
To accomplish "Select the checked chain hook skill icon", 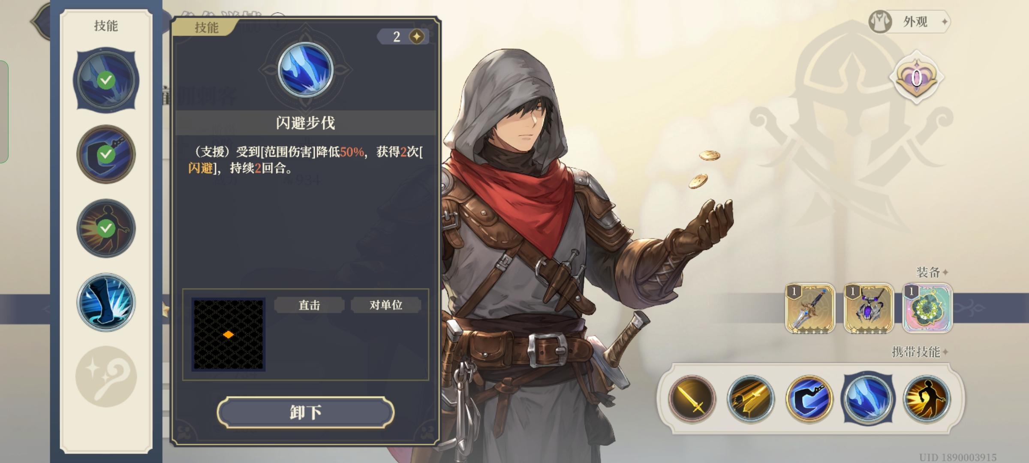I will (x=106, y=154).
